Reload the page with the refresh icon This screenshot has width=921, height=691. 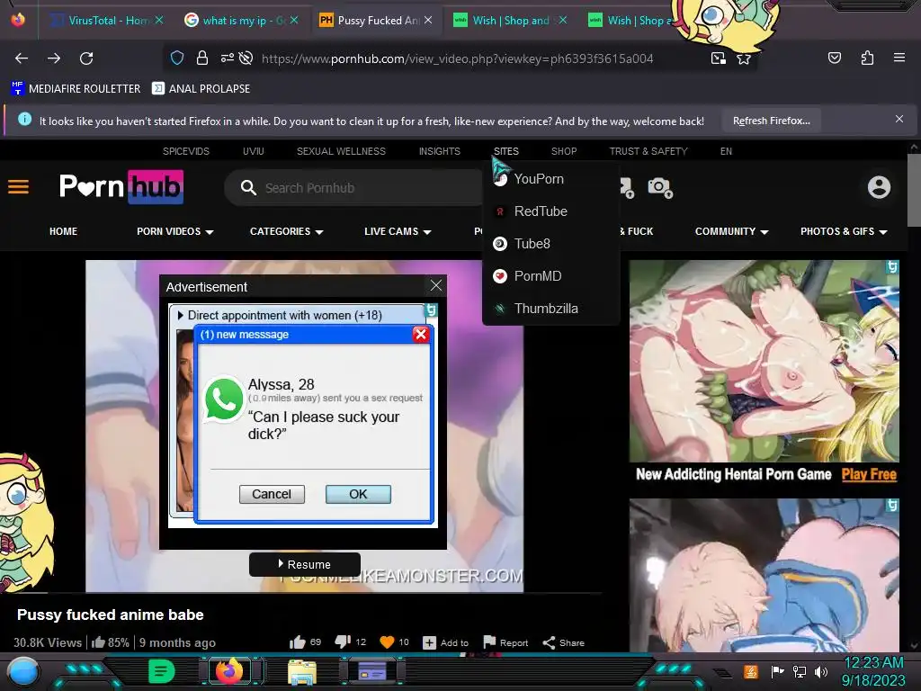tap(86, 58)
